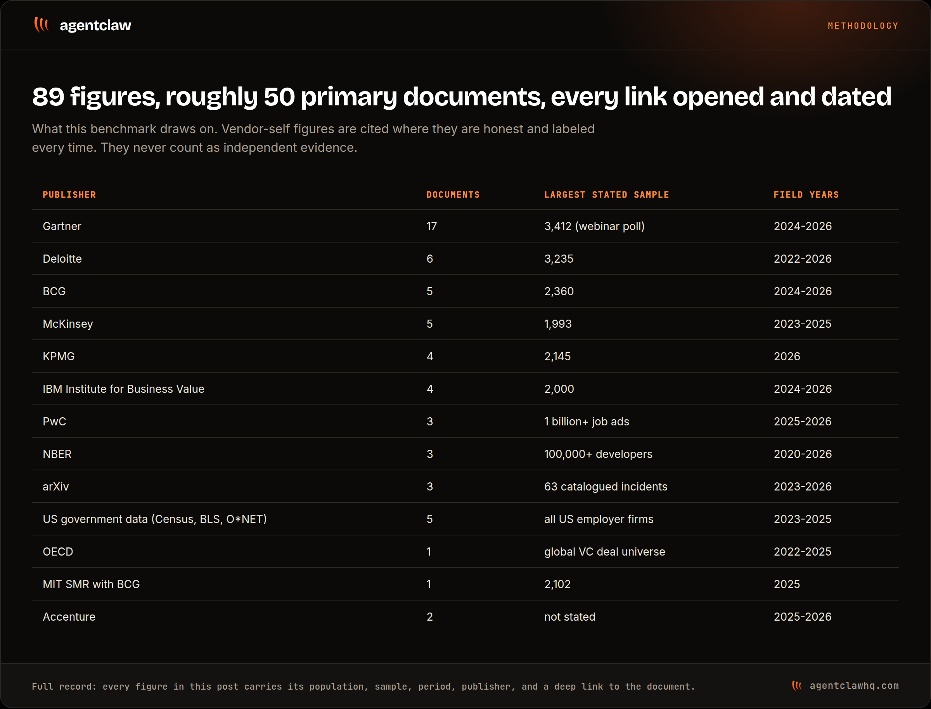Select the Deloitte publisher cell
The height and width of the screenshot is (709, 931).
(x=62, y=259)
